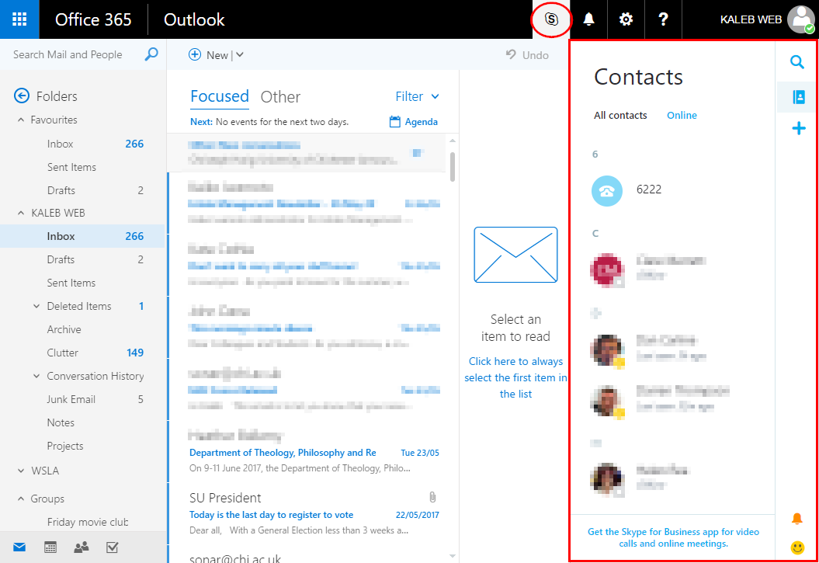Click the attachment paperclip on SU President email
The width and height of the screenshot is (819, 563).
[x=432, y=497]
